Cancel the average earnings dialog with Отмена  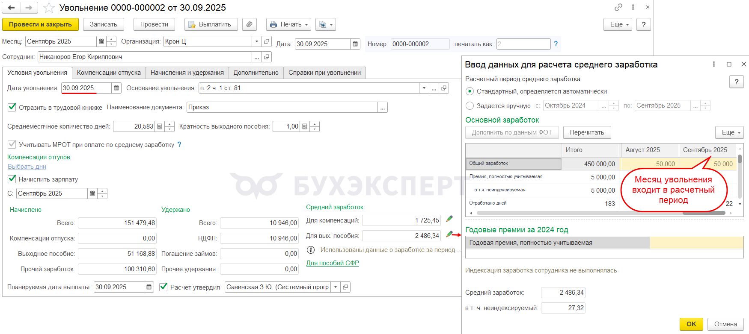click(725, 324)
